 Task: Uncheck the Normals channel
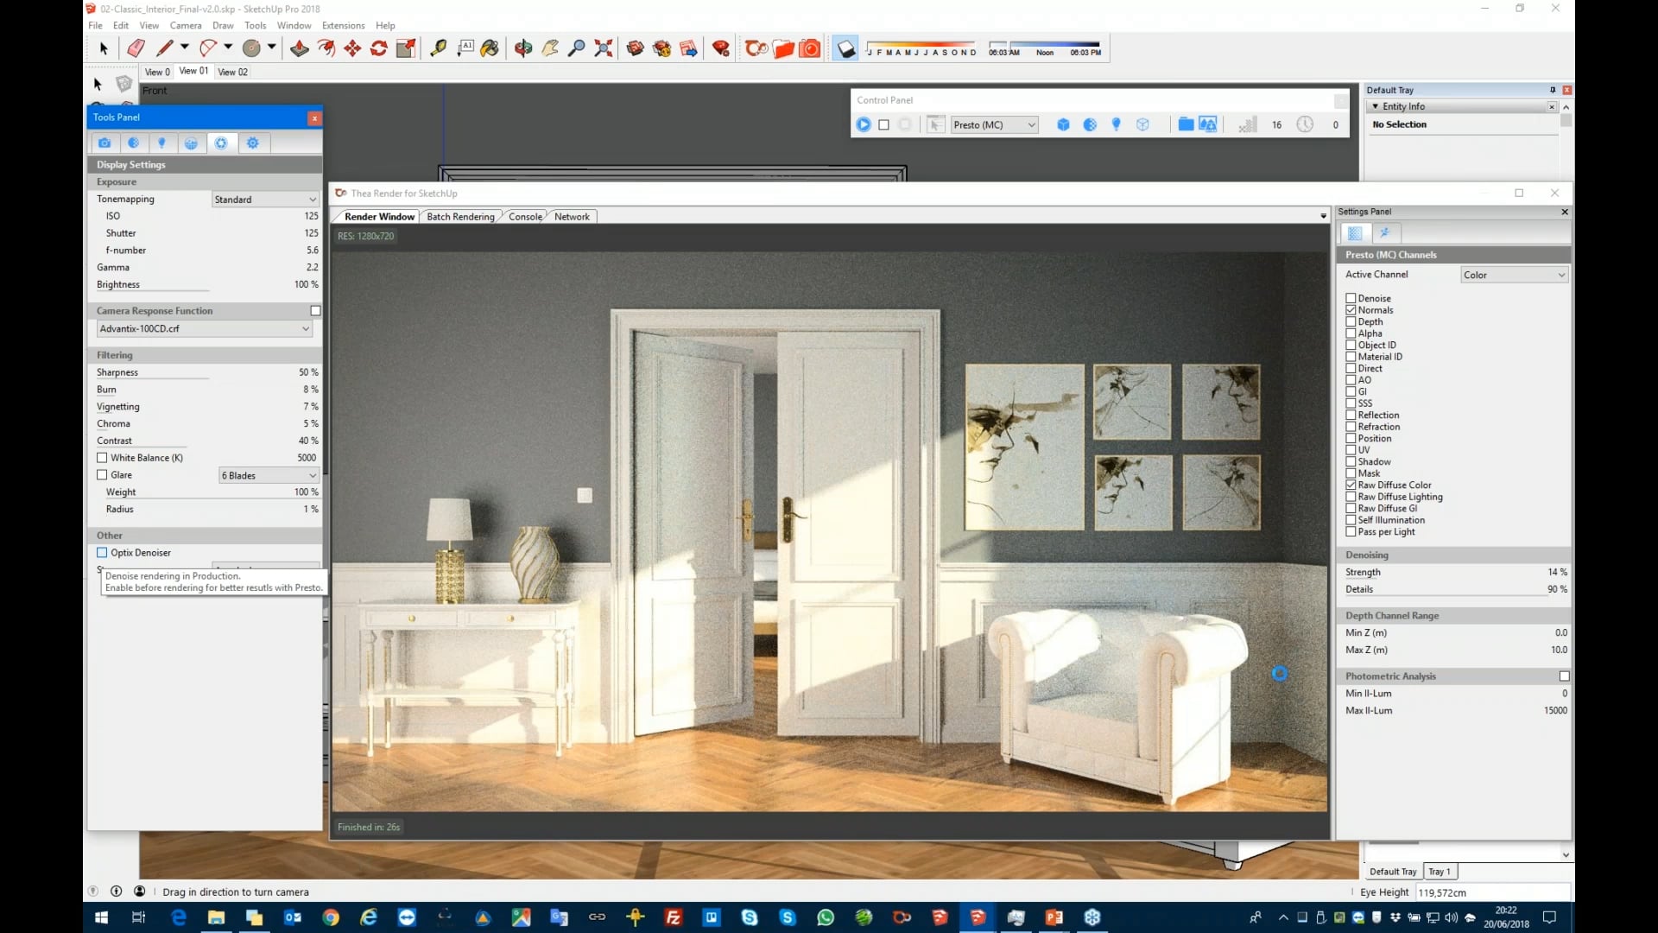click(x=1352, y=309)
